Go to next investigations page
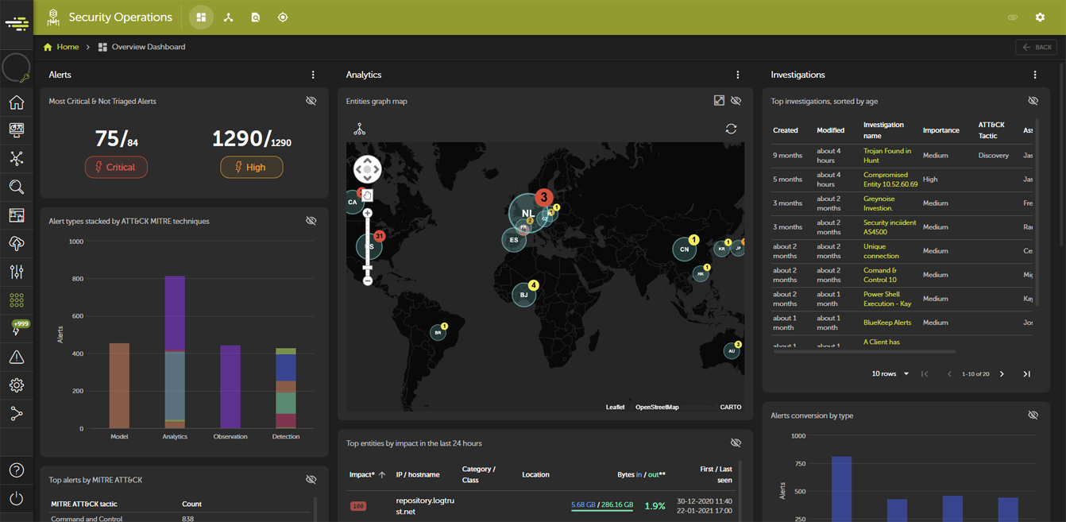1066x522 pixels. 1002,374
